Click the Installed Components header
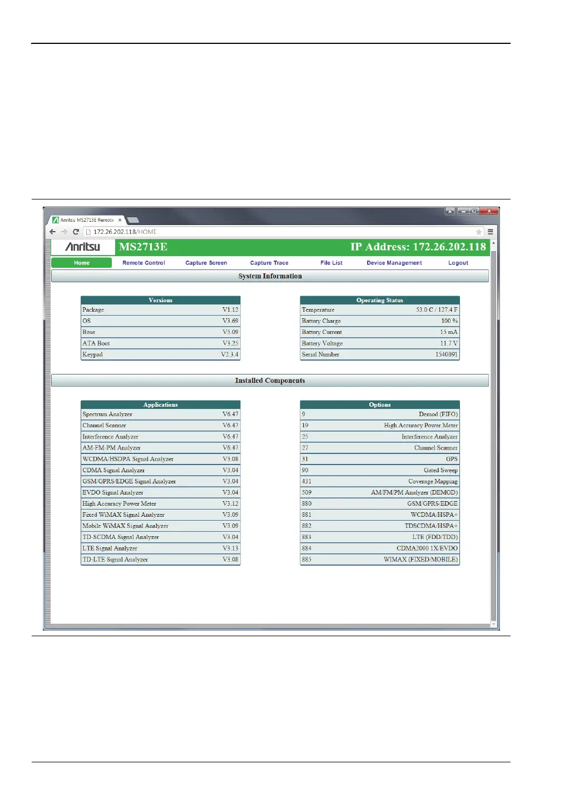574x809 pixels. coord(270,381)
